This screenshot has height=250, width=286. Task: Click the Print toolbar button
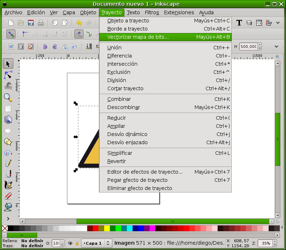coord(40,22)
